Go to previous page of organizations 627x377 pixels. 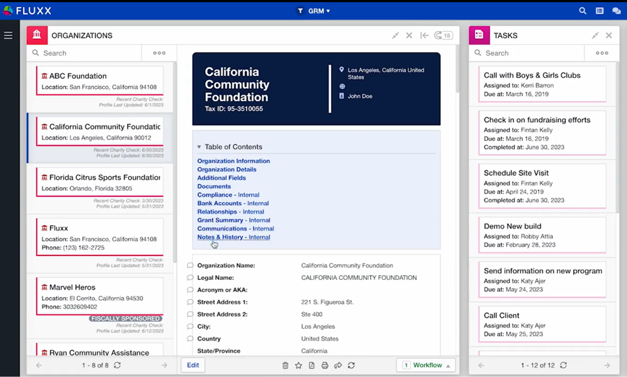click(39, 365)
